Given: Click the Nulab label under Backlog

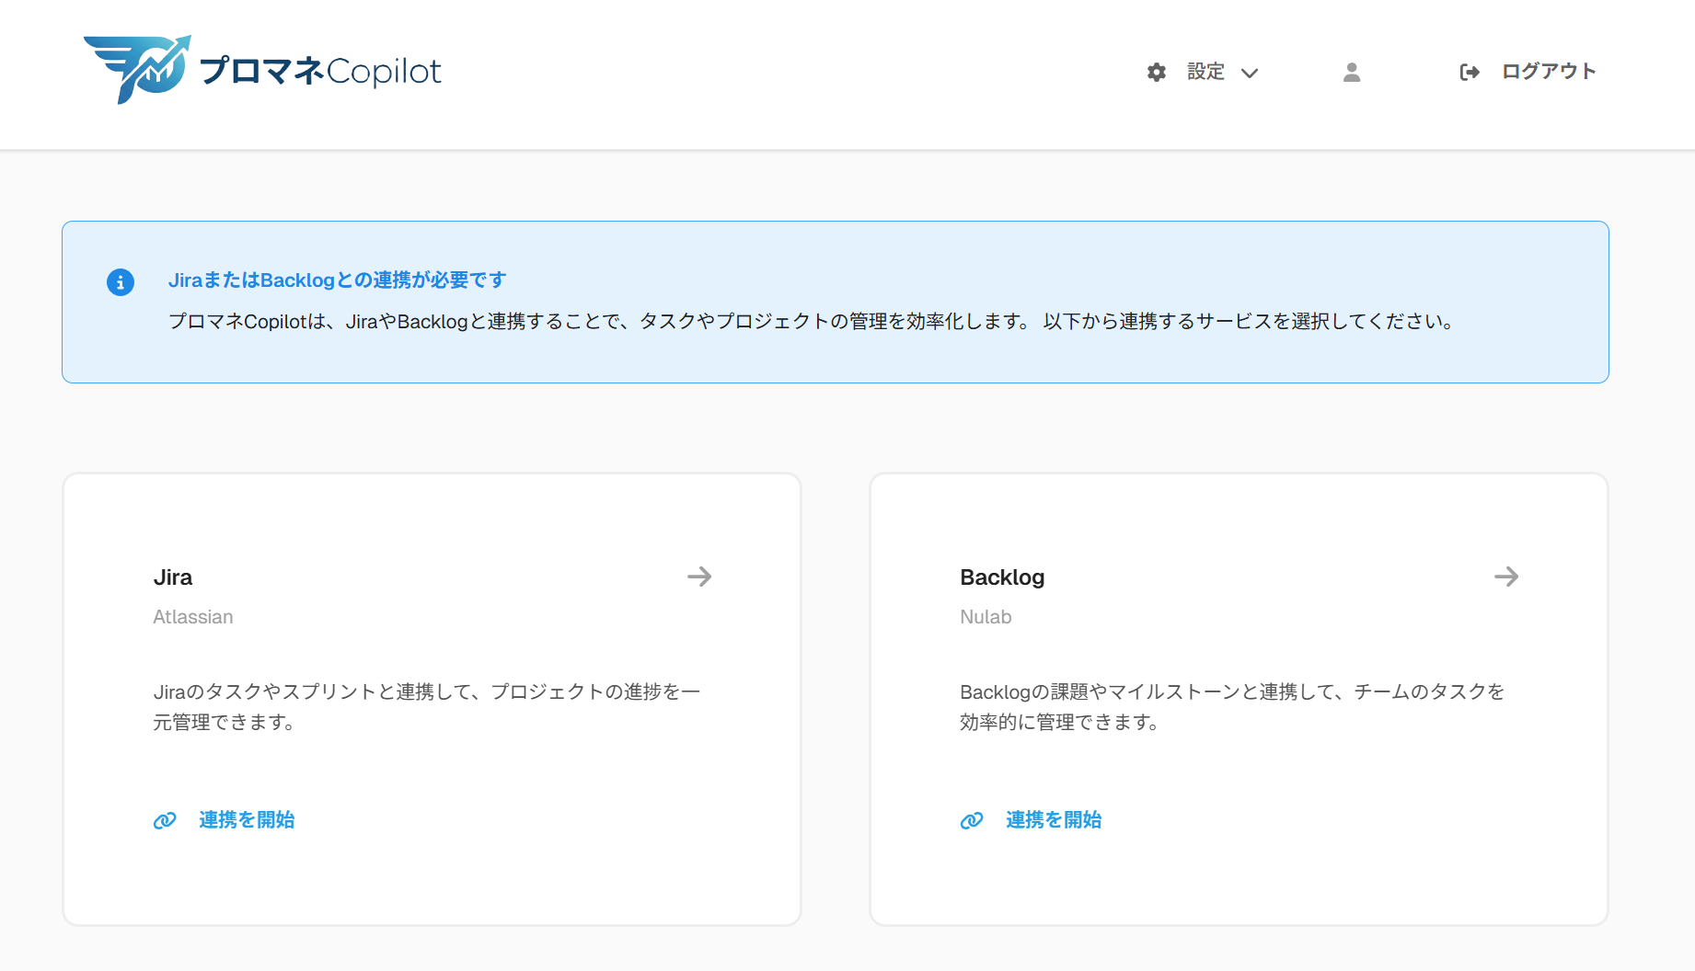Looking at the screenshot, I should click(986, 617).
